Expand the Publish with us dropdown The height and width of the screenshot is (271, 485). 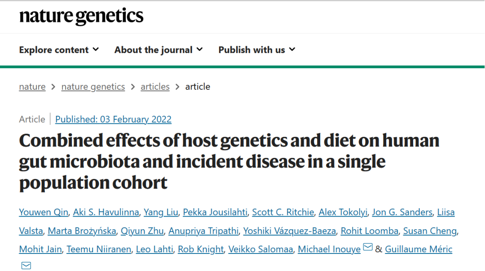click(256, 50)
